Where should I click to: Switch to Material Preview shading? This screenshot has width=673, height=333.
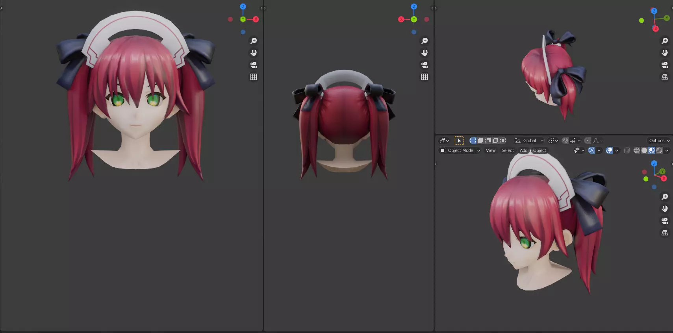click(x=652, y=150)
